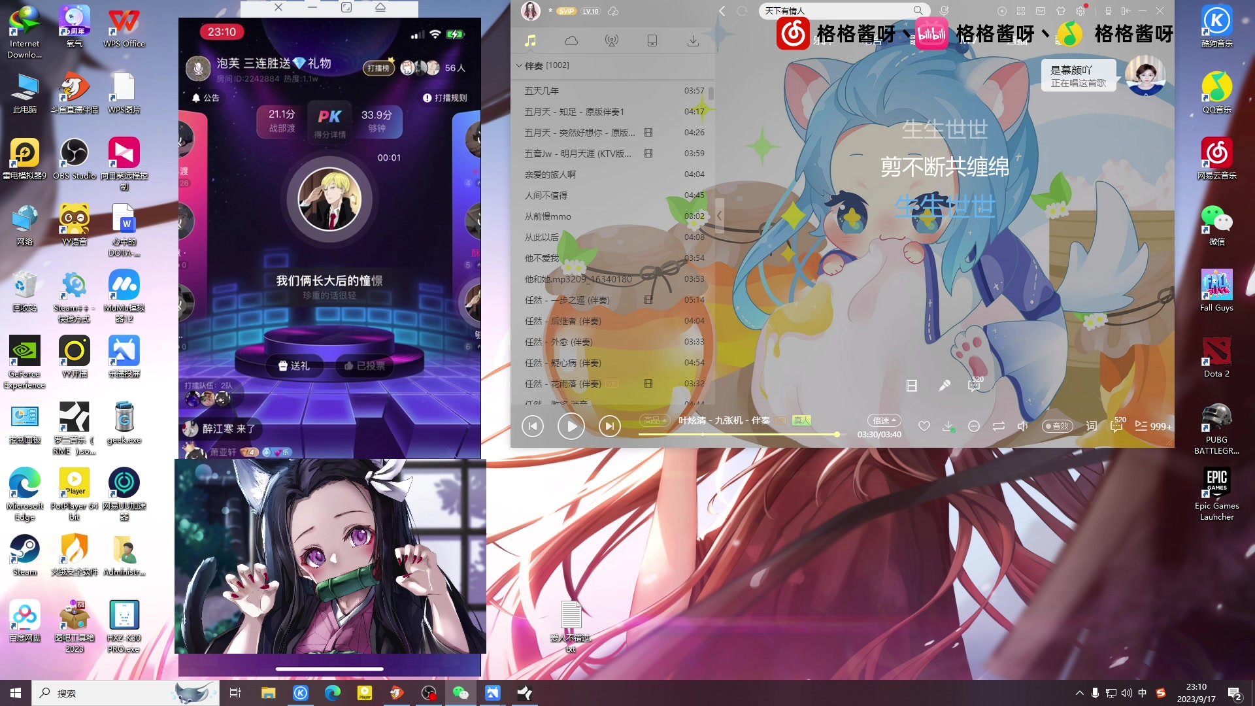Open 酷狗音乐 desktop icon
Screen dimensions: 1255x706
[1216, 27]
